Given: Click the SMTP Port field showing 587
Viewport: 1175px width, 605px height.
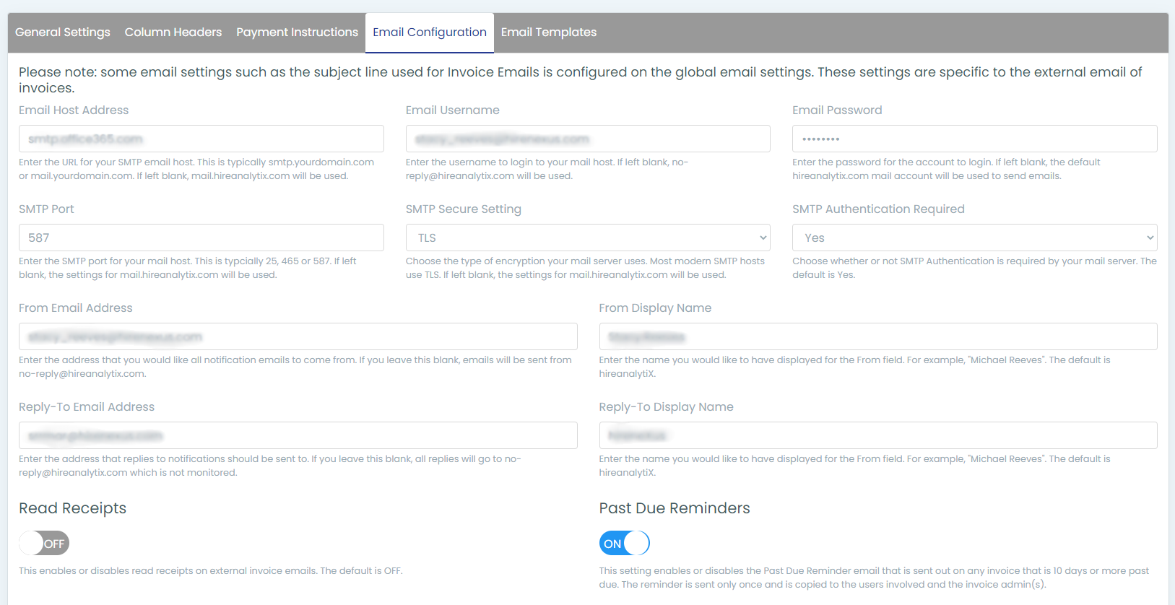Looking at the screenshot, I should coord(201,238).
